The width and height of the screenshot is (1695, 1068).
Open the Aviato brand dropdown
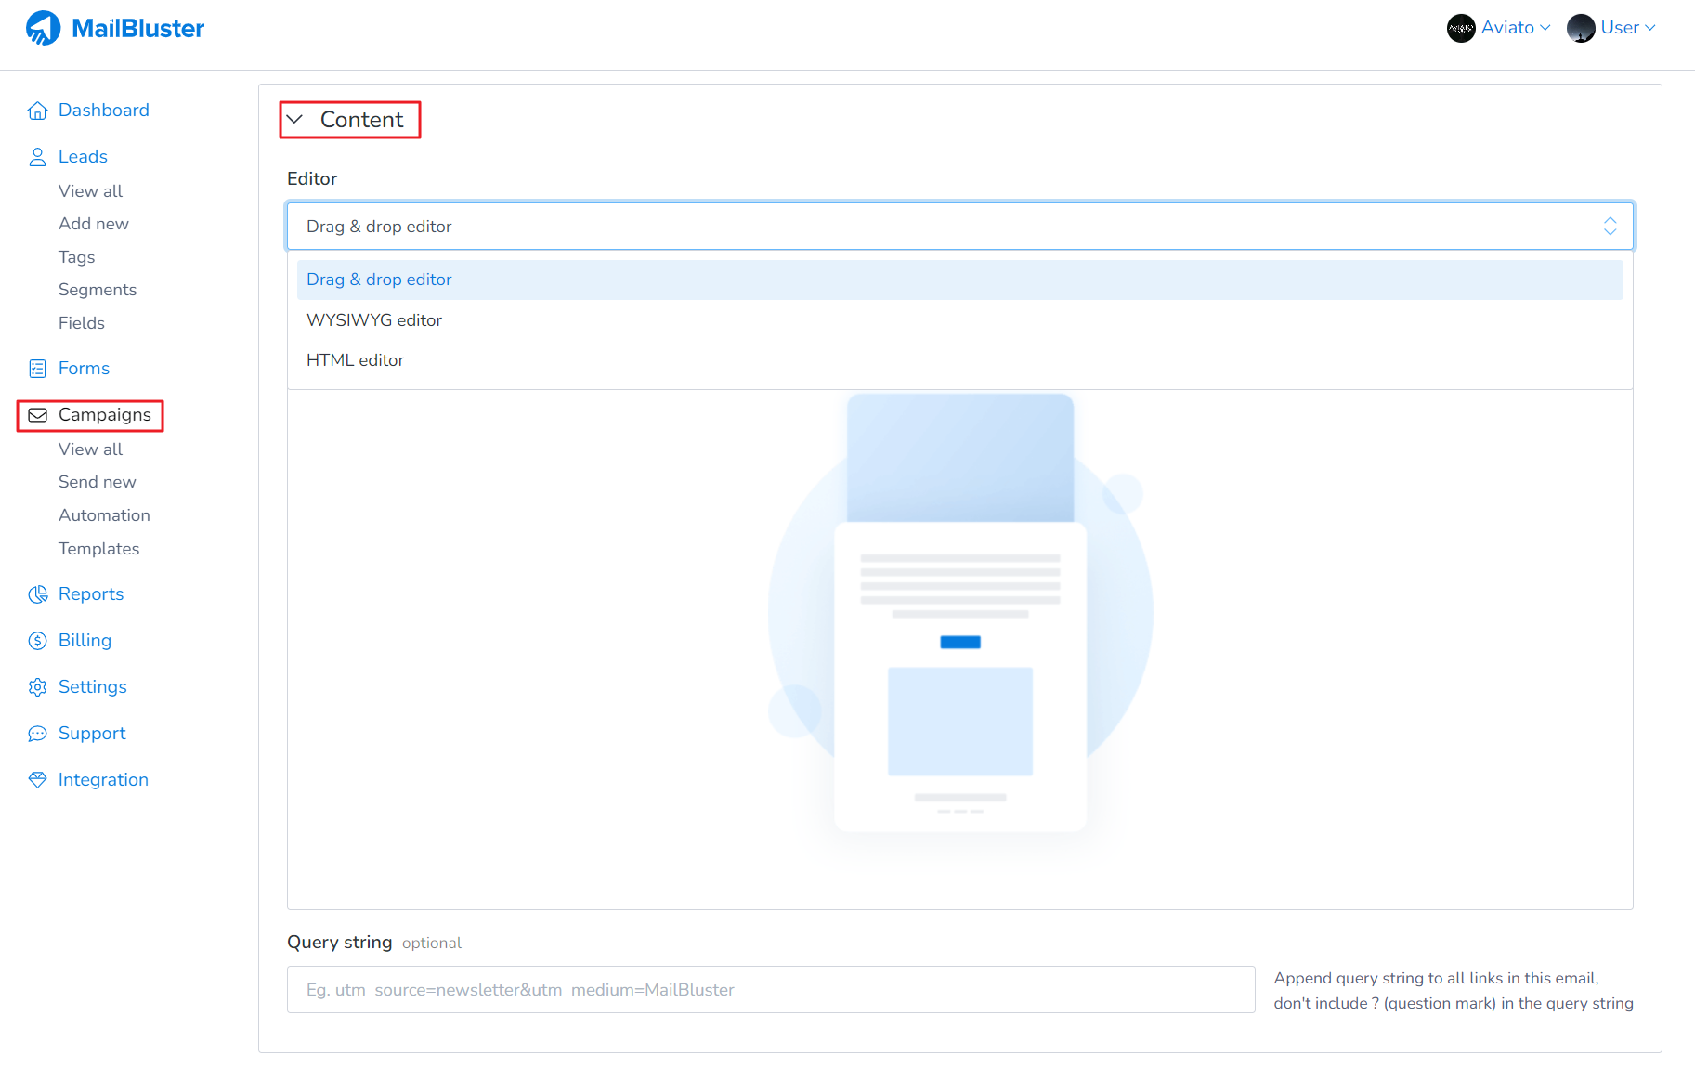[1516, 28]
